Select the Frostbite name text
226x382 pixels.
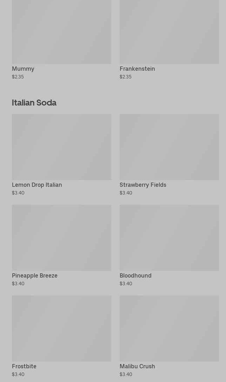coord(24,367)
